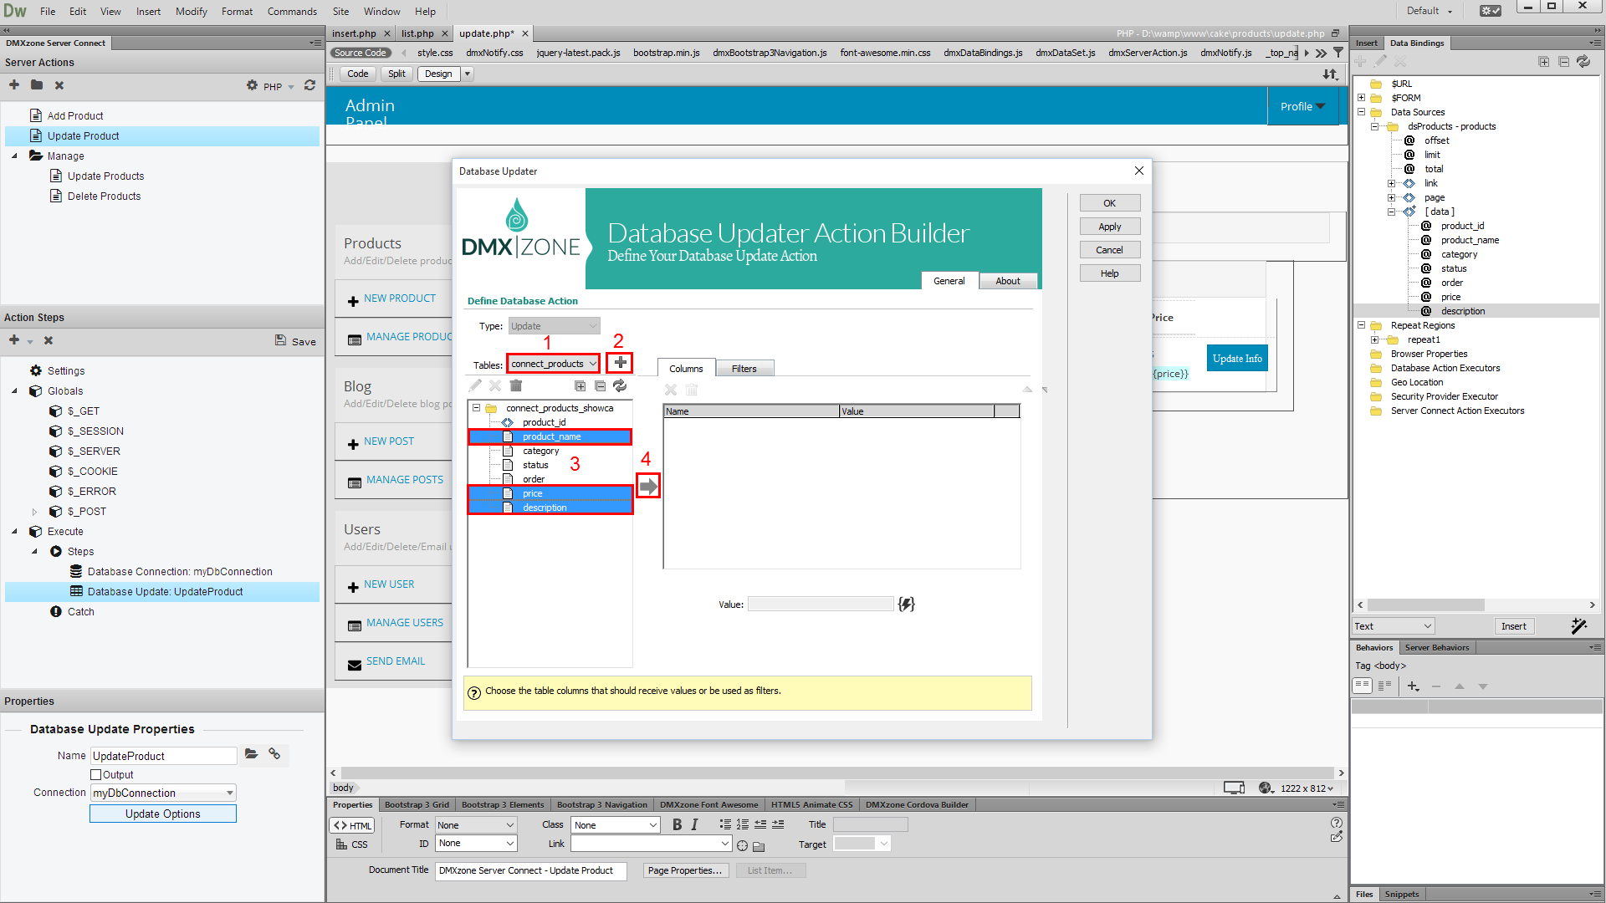Add a behavior with the plus icon
Image resolution: width=1606 pixels, height=903 pixels.
(x=1413, y=686)
